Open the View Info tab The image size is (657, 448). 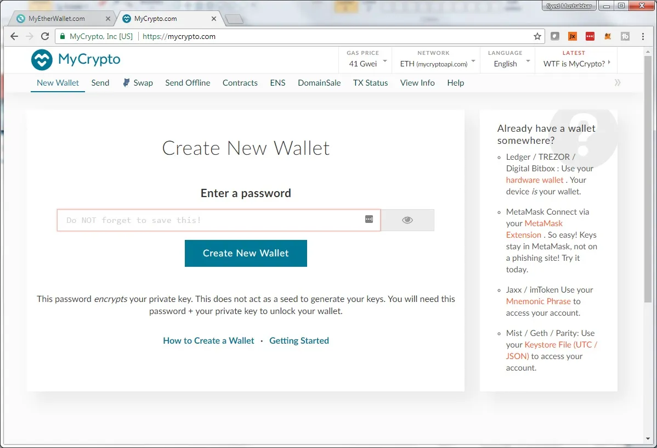[x=417, y=83]
